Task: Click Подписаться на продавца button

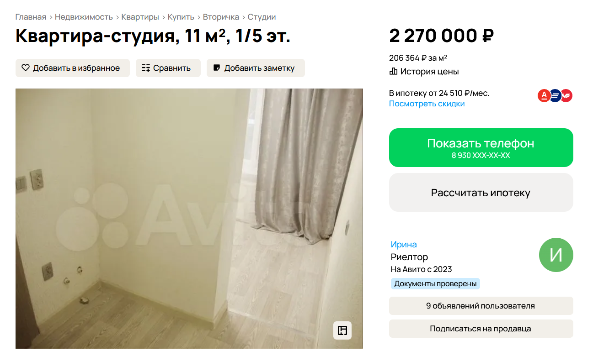Action: [x=481, y=329]
